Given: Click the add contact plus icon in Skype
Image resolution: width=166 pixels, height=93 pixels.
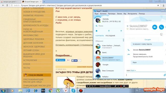Looking at the screenshot, I should [x=121, y=31].
